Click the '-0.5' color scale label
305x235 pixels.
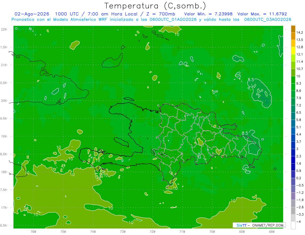tap(300, 185)
